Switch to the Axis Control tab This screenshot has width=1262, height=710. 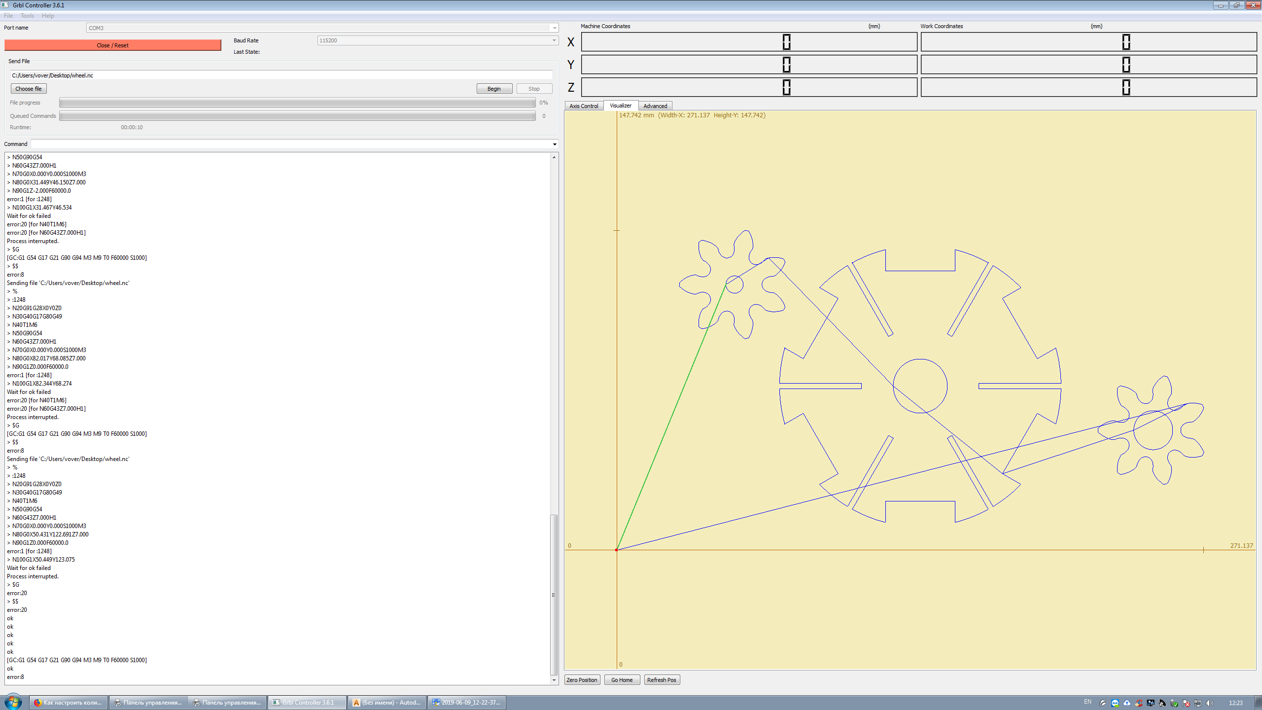pos(584,106)
